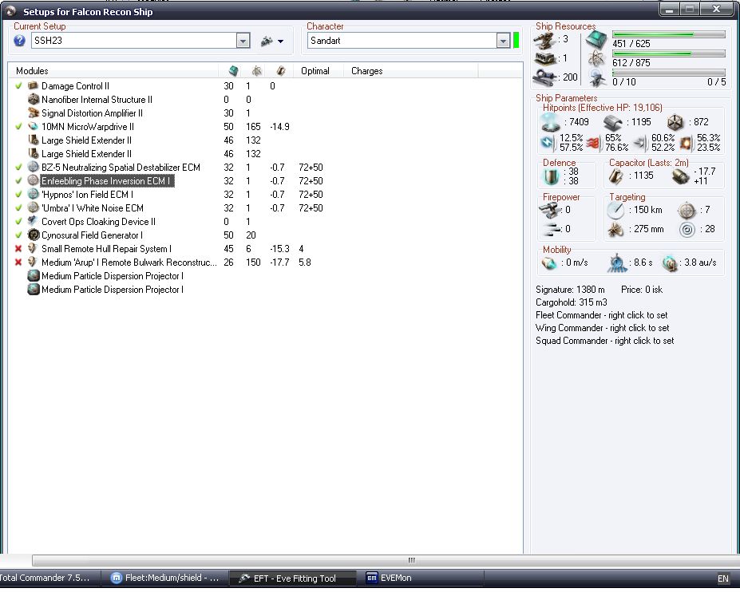This screenshot has width=740, height=608.
Task: Select the second Medium Particle Dispersion Projector row
Action: click(266, 290)
